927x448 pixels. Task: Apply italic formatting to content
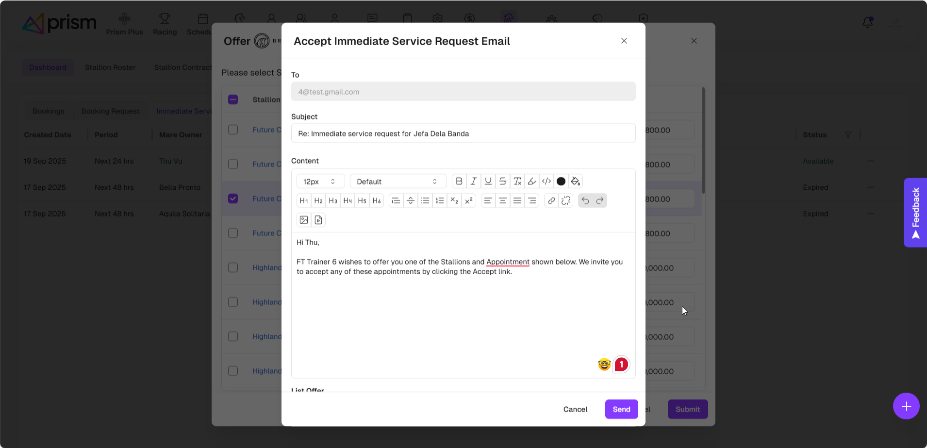473,181
